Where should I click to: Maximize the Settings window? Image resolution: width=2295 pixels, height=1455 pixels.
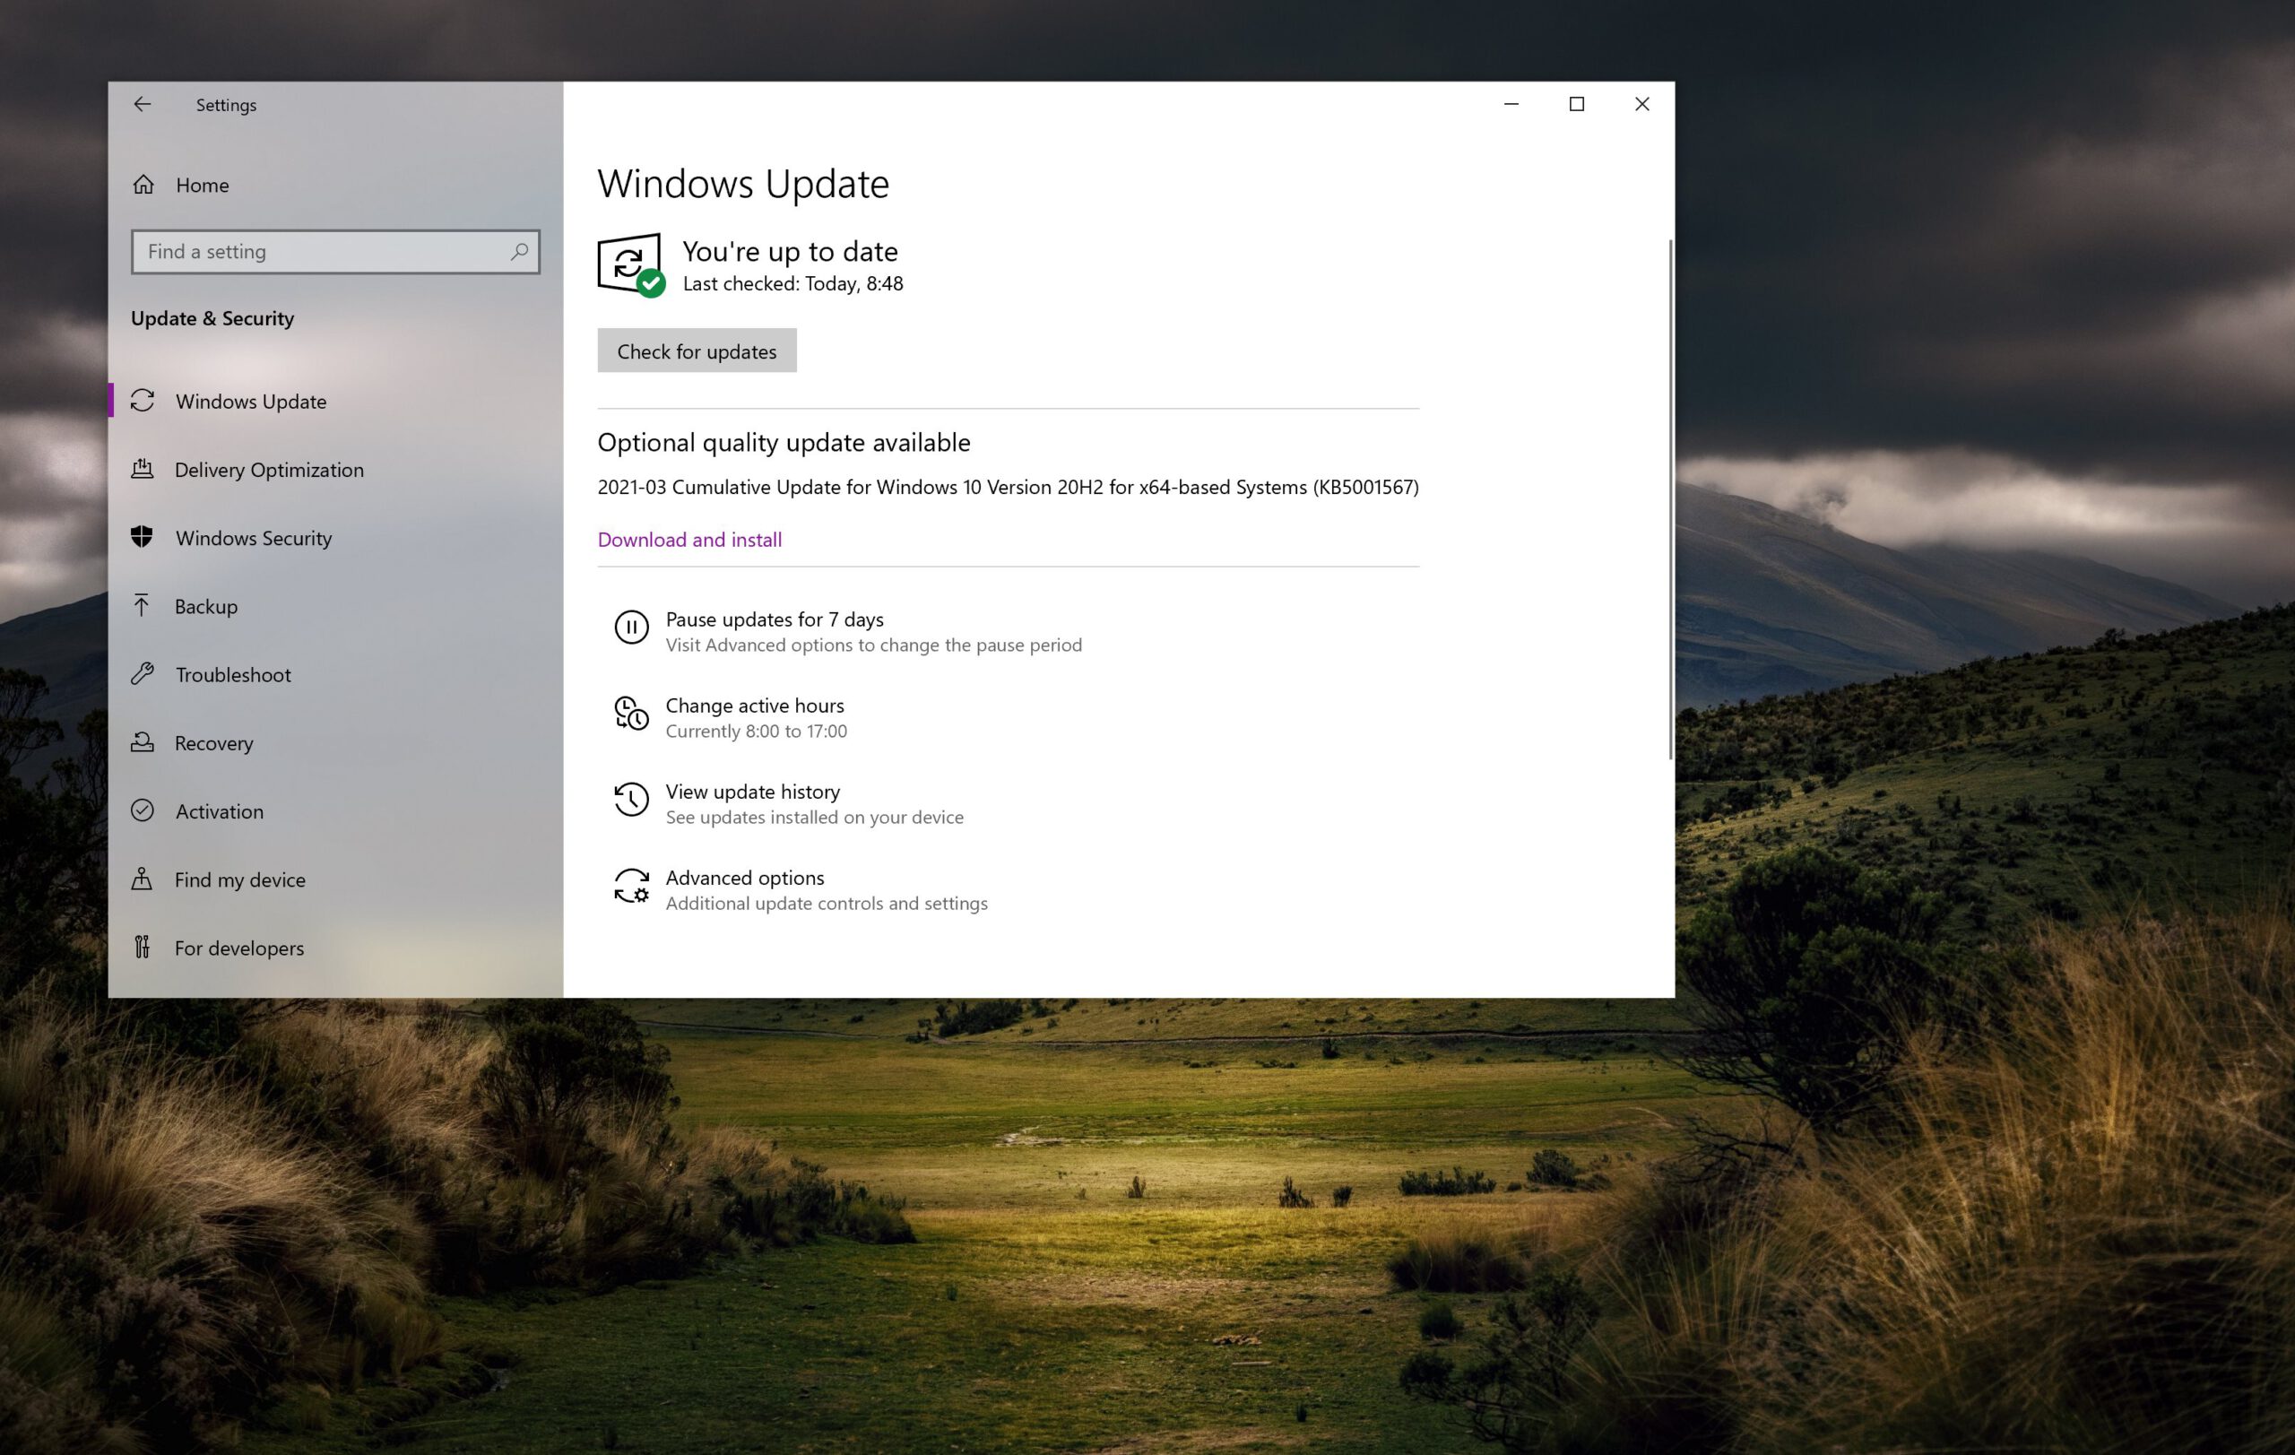pyautogui.click(x=1576, y=104)
